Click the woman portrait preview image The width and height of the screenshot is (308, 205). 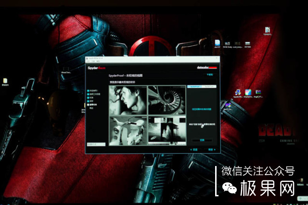pos(128,100)
